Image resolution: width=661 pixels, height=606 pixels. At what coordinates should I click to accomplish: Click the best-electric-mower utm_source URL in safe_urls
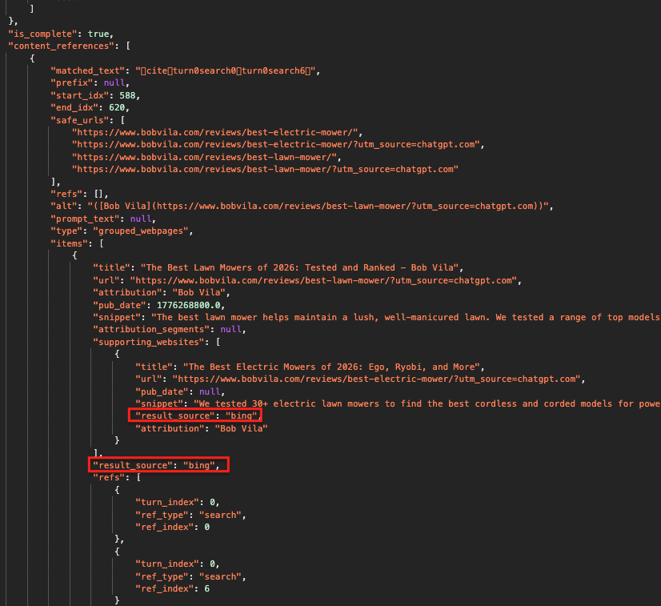point(278,145)
